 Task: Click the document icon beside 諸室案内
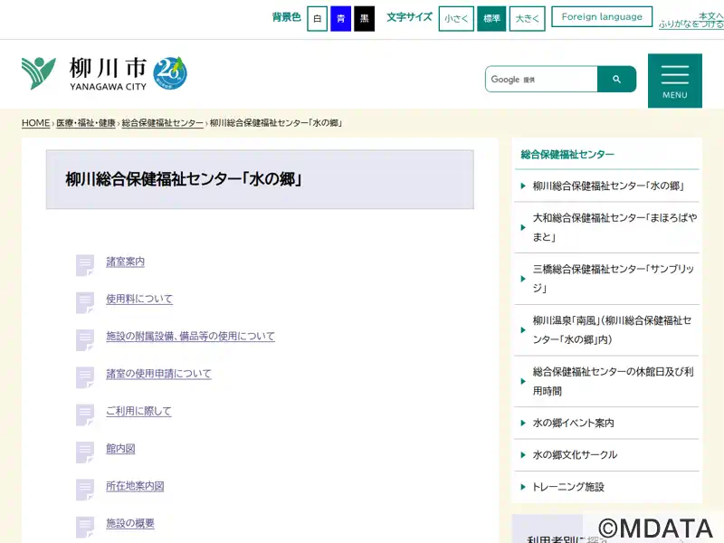point(85,263)
